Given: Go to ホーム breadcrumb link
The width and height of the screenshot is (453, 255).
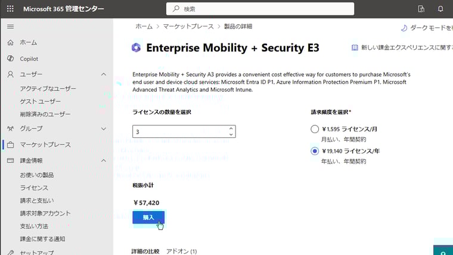Looking at the screenshot, I should (144, 27).
